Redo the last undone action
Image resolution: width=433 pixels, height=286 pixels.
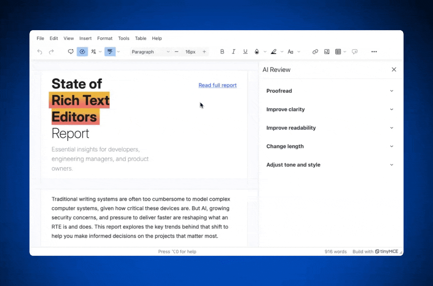51,52
